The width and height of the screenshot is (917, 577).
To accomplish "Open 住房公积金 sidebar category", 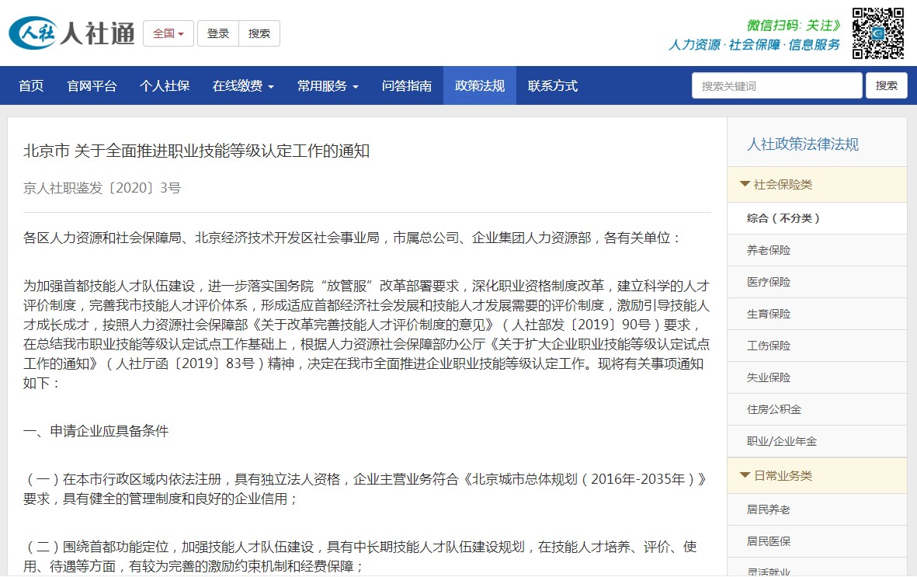I will click(x=774, y=409).
